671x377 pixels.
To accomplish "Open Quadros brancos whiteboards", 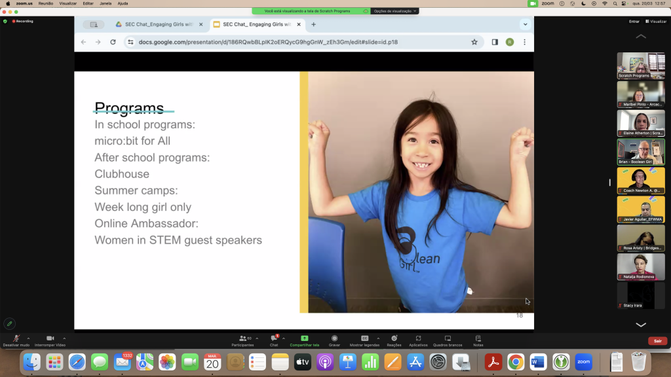I will pyautogui.click(x=448, y=340).
